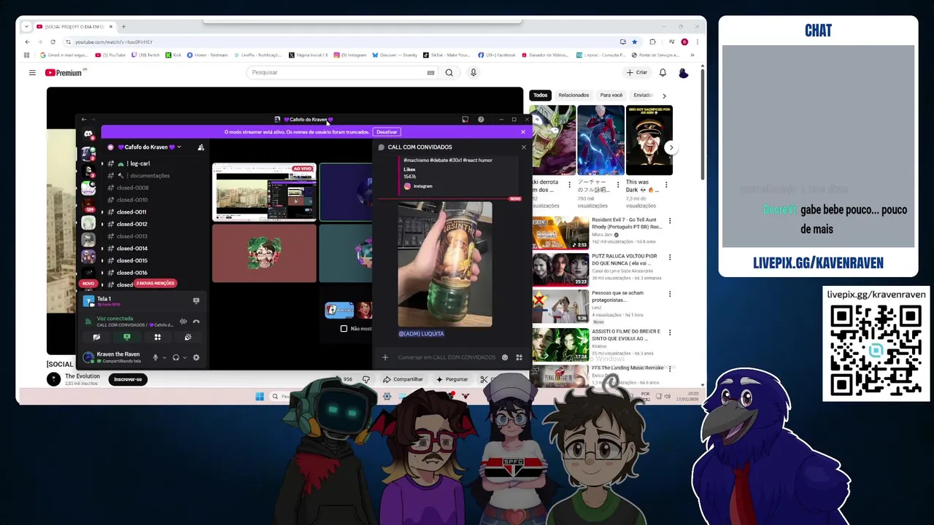Viewport: 934px width, 525px height.
Task: Click Desativar in streamer mode banner
Action: coord(387,132)
